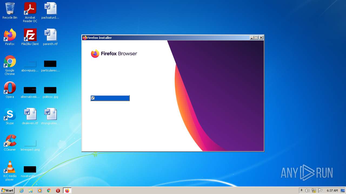Launch Internet Explorer from the taskbar
This screenshot has height=194, width=346.
[x=21, y=190]
